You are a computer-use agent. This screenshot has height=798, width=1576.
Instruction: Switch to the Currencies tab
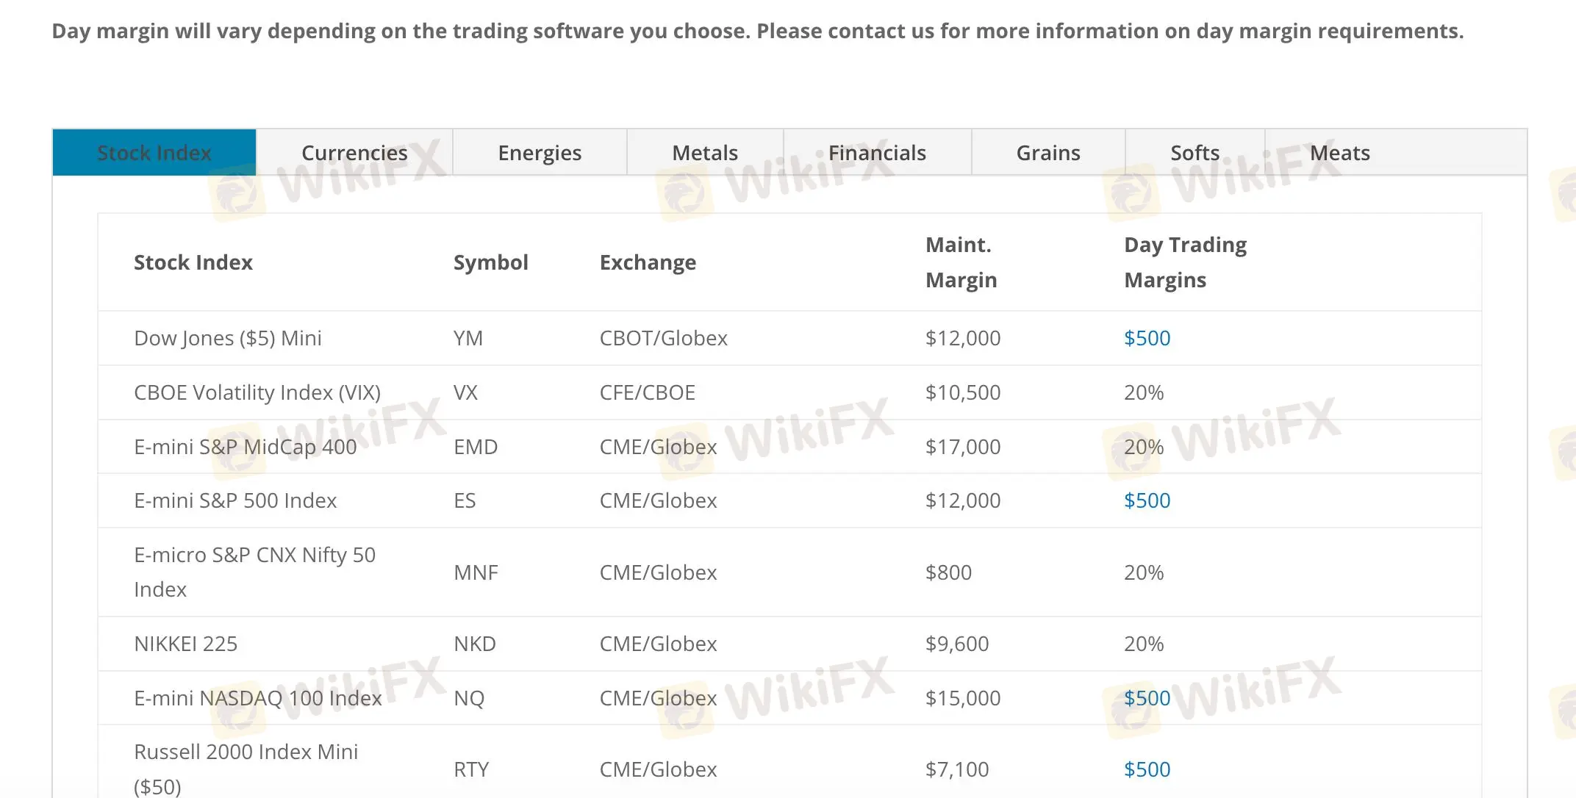(x=354, y=153)
